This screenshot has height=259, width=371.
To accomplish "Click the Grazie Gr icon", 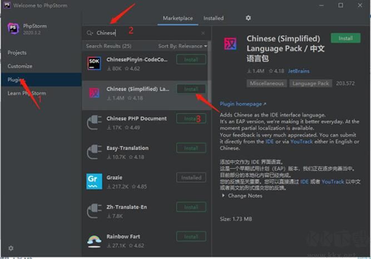I will coord(94,181).
